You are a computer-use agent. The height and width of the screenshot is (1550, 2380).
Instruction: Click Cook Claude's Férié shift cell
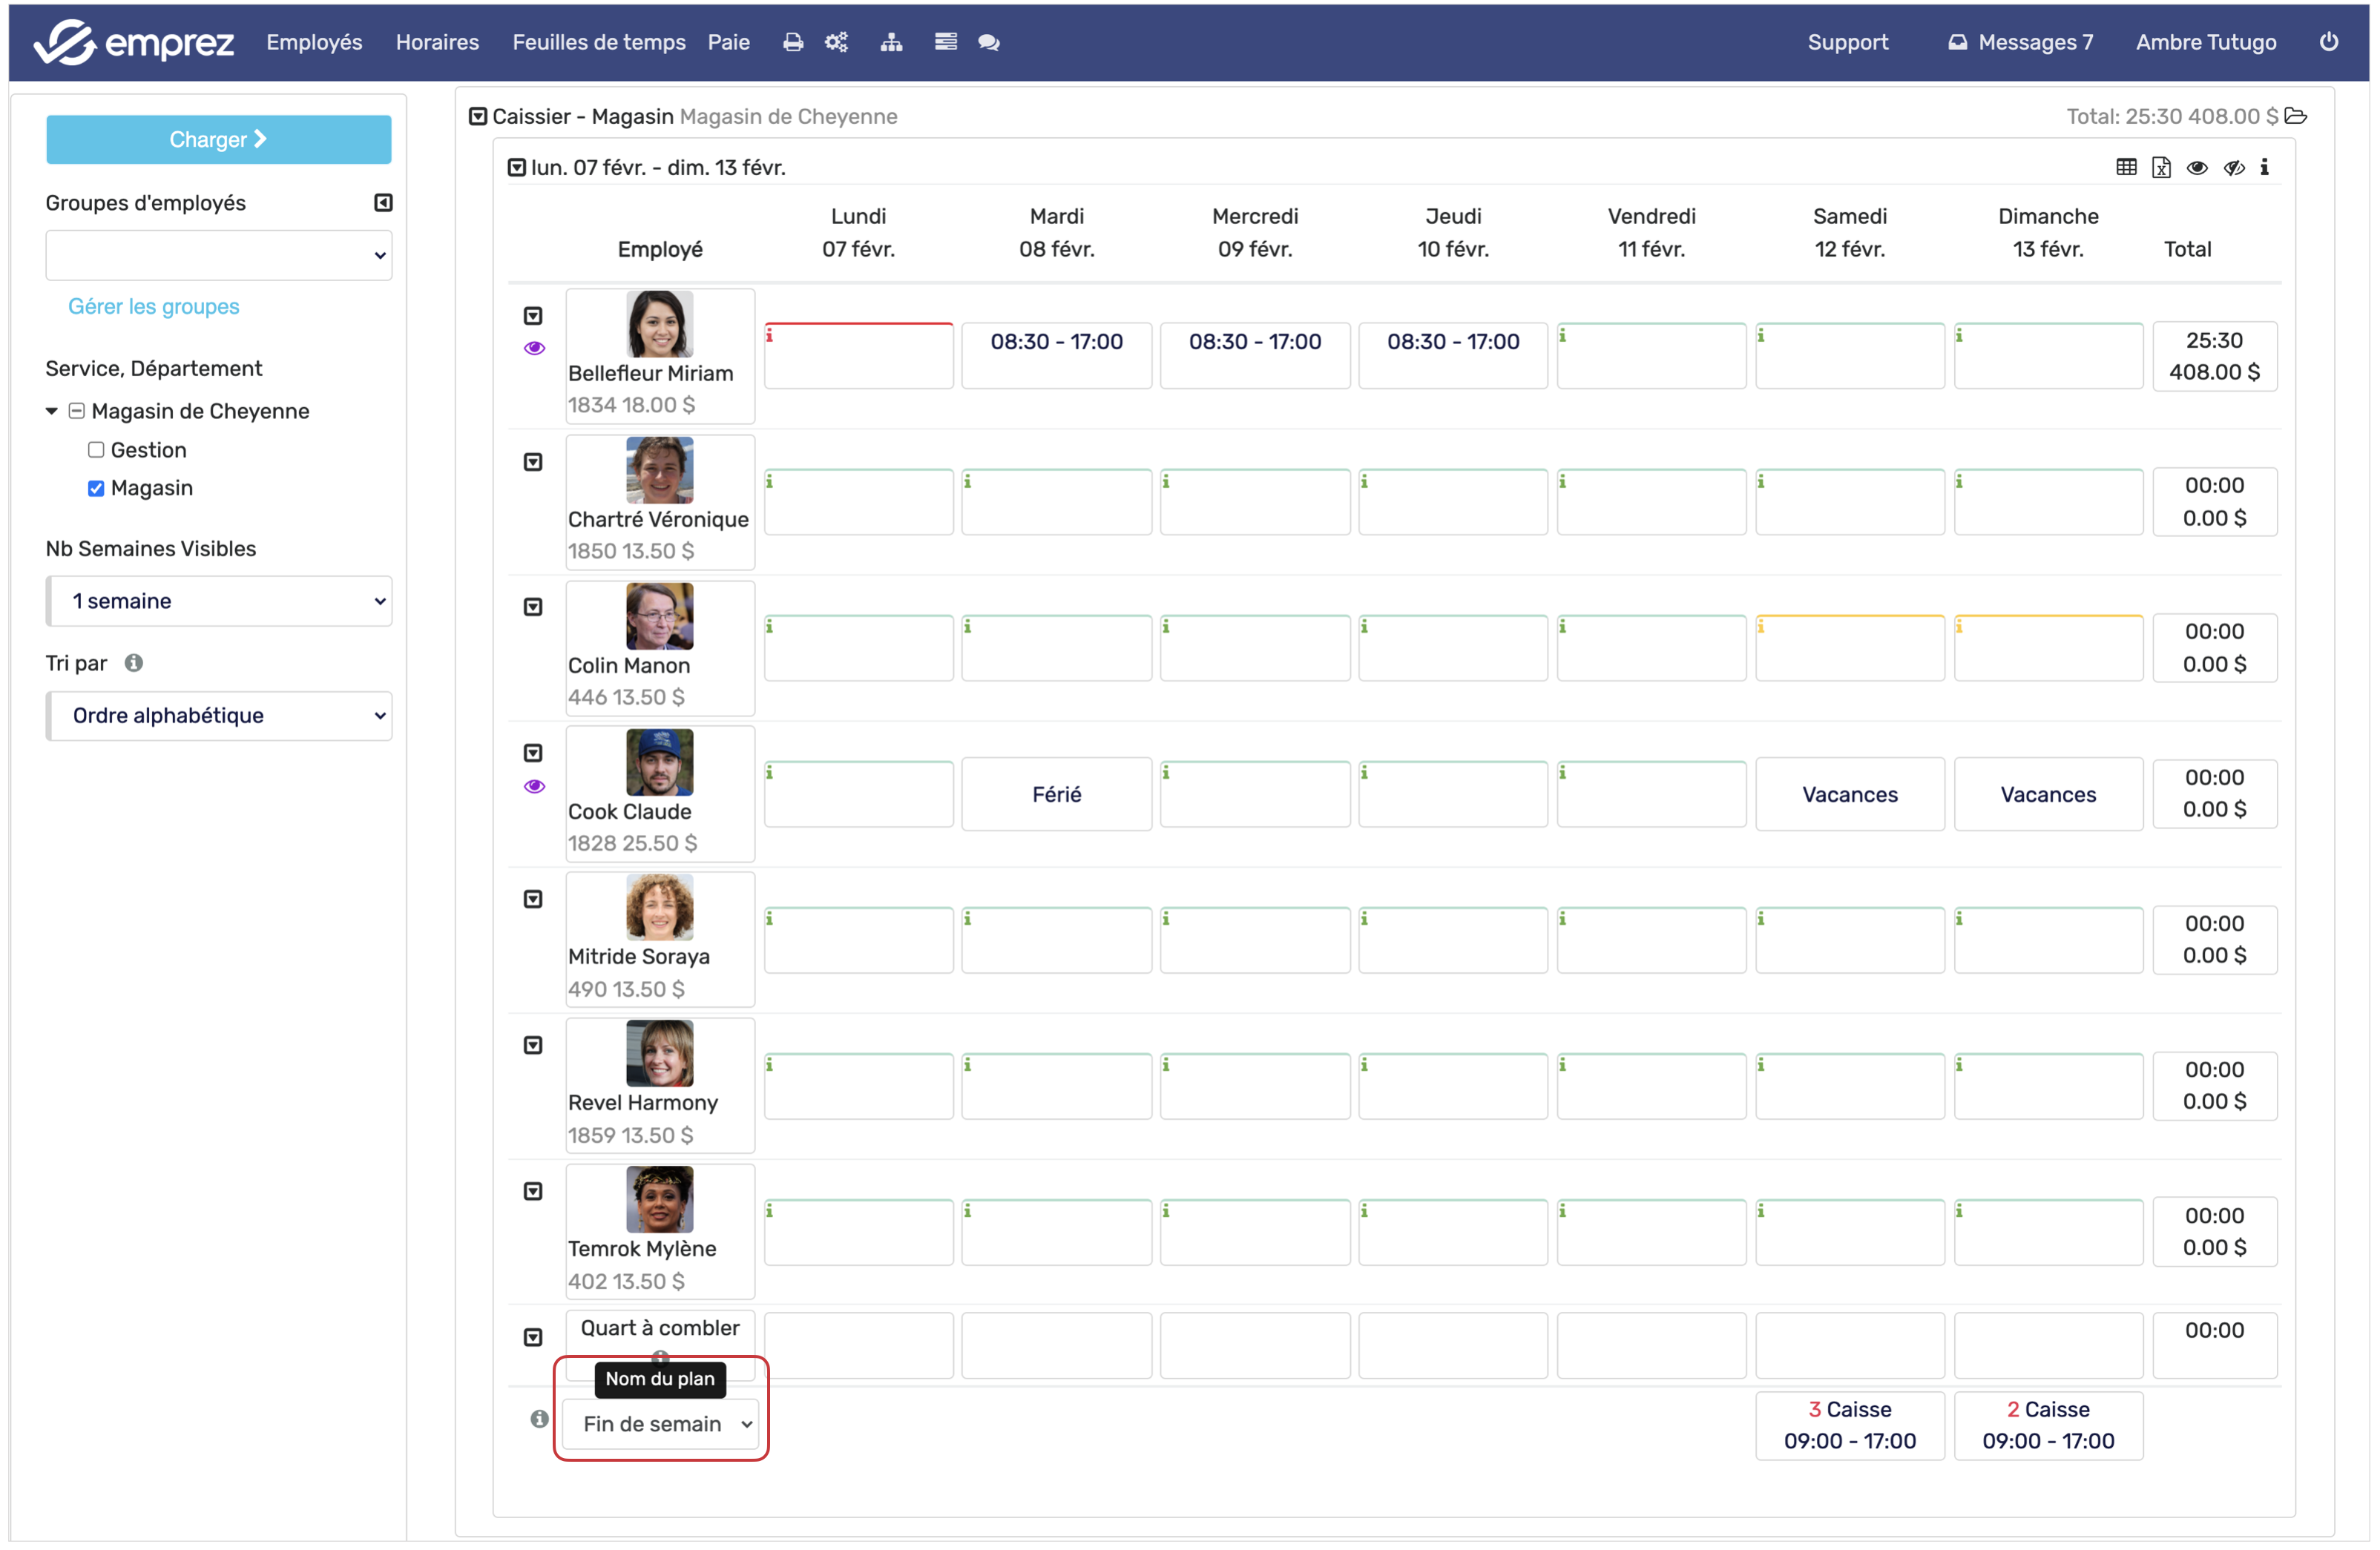(x=1056, y=796)
